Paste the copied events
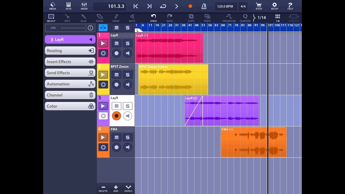The image size is (345, 194). (x=207, y=18)
